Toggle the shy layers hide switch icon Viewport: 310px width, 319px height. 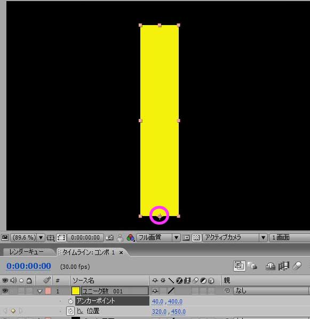[271, 266]
